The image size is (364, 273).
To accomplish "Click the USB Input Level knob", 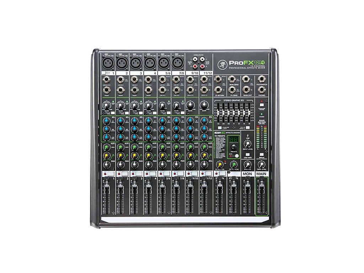I will [x=248, y=144].
